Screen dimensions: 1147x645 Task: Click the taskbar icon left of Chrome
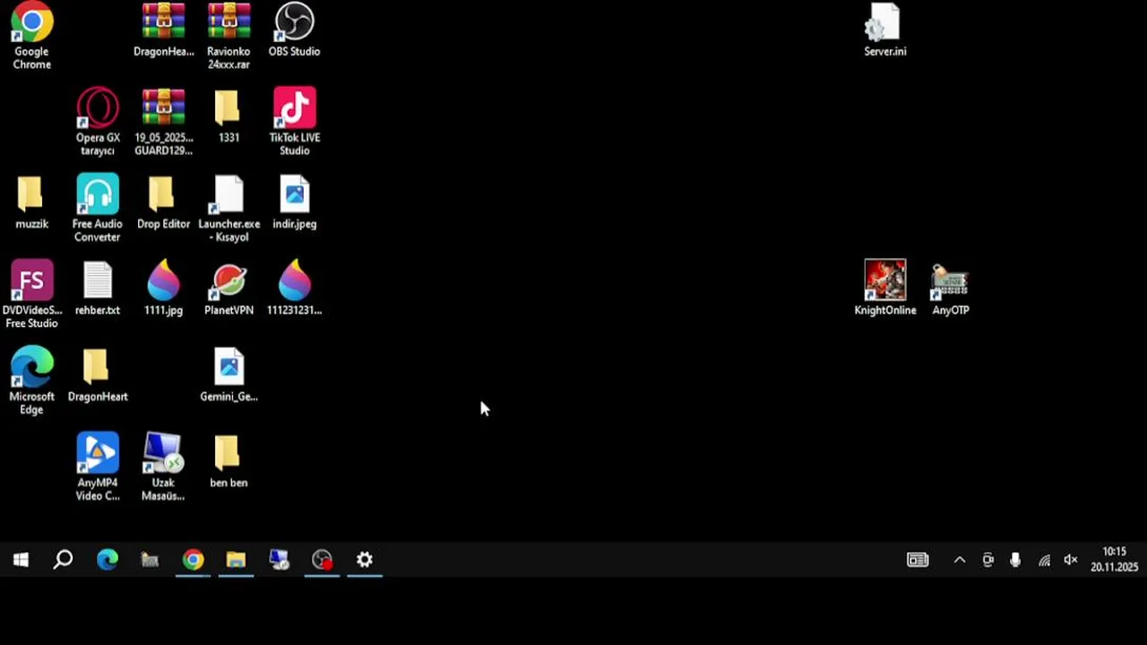150,560
